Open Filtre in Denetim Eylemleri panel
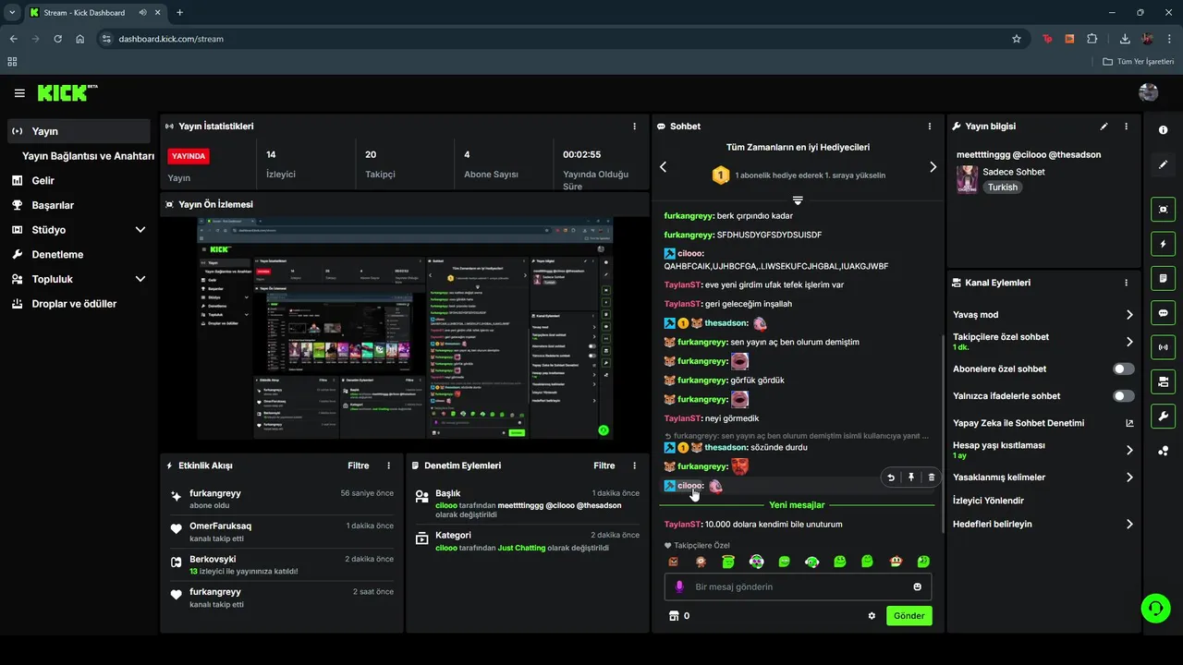 (x=604, y=465)
